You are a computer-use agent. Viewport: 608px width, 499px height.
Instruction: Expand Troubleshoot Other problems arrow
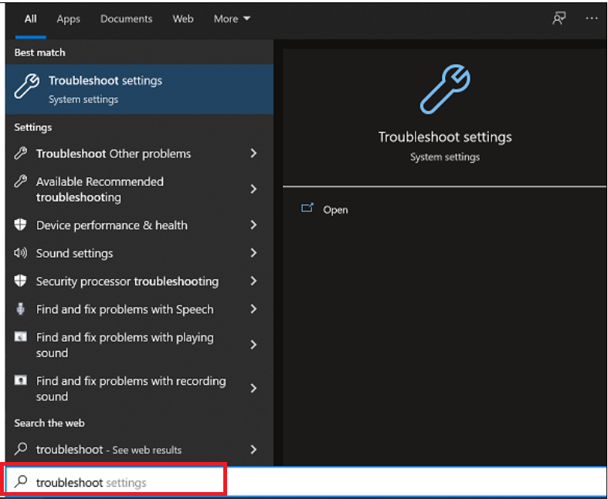(253, 153)
